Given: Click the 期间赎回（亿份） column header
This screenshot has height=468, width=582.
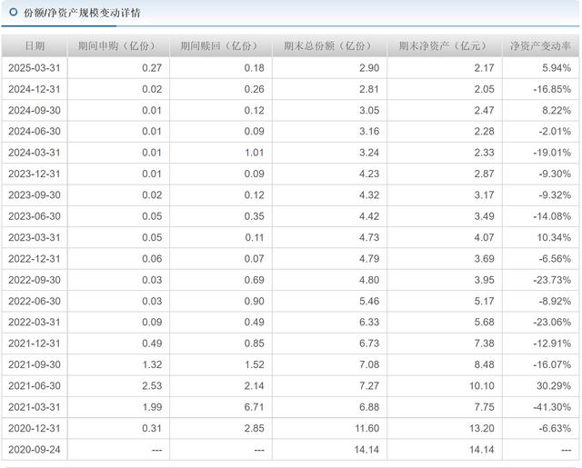Looking at the screenshot, I should pyautogui.click(x=221, y=46).
